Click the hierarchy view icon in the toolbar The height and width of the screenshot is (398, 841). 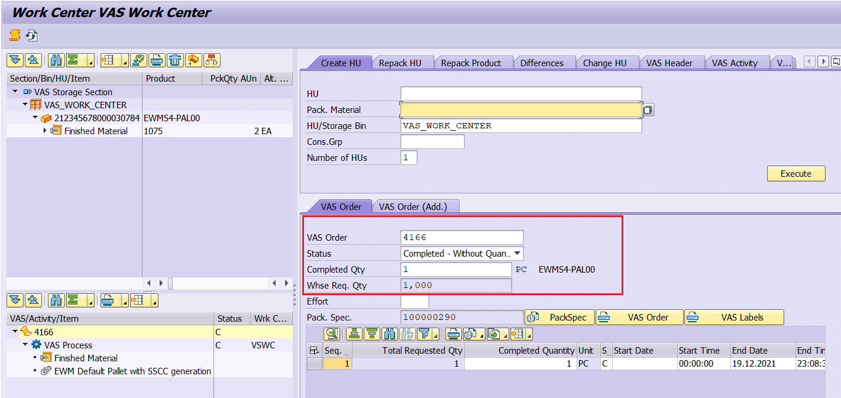coord(211,60)
